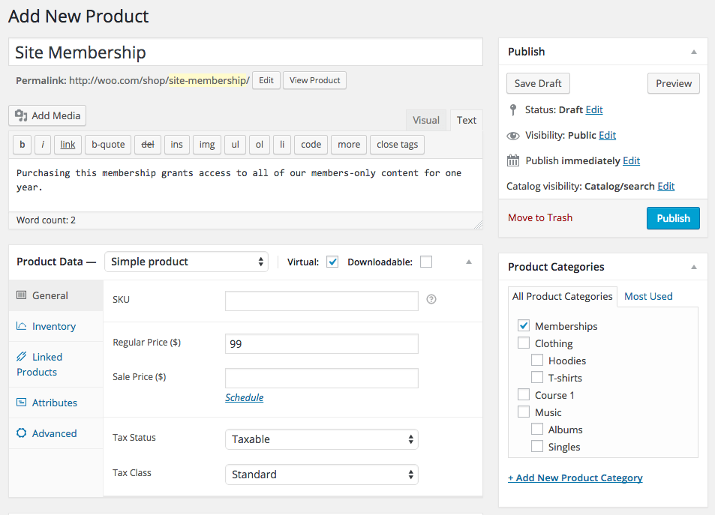Click the Add Media button
Viewport: 715px width, 515px height.
point(48,115)
